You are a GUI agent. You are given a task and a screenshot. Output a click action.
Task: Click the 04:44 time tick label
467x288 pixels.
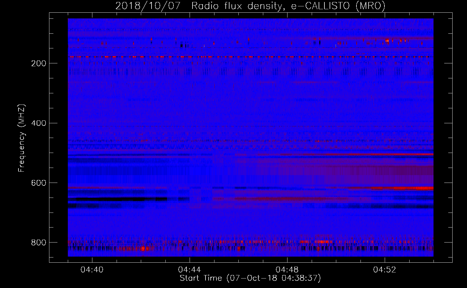tap(189, 270)
